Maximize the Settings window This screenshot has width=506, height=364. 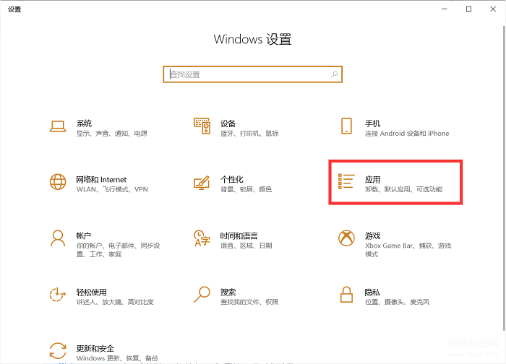[469, 9]
